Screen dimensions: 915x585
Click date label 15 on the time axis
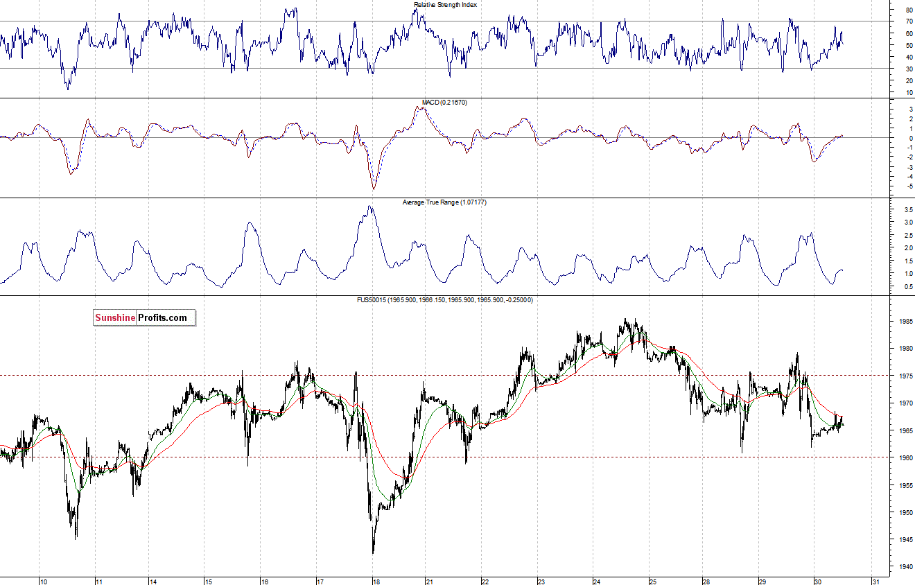point(208,582)
